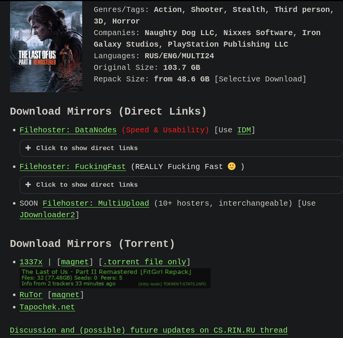Screen dimensions: 343x338
Task: Open the CS.RIN.RU discussion thread link
Action: [149, 330]
